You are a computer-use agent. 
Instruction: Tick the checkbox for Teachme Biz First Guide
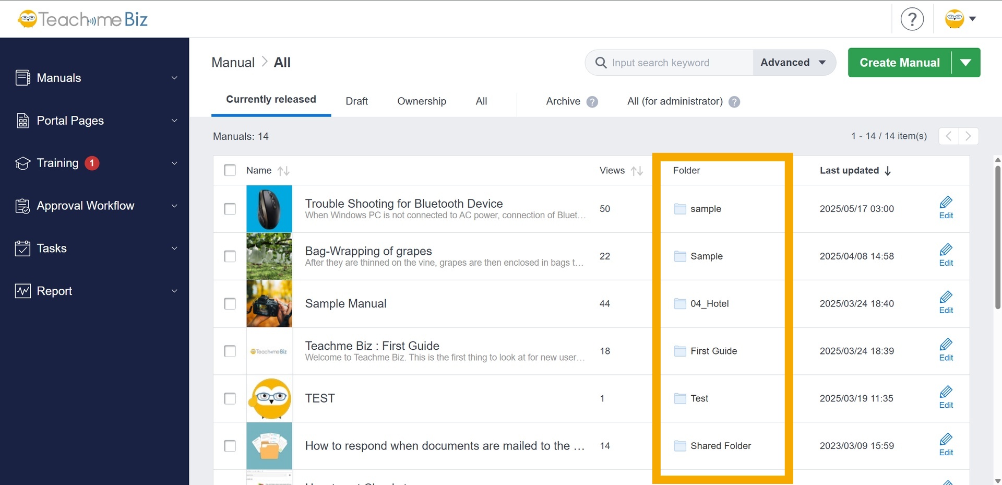pyautogui.click(x=230, y=351)
